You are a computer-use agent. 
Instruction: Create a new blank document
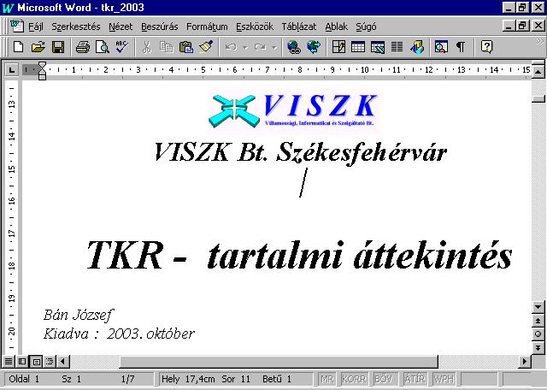tap(18, 46)
